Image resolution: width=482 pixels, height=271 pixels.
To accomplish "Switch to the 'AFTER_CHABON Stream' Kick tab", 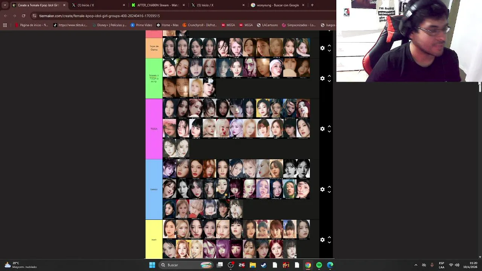I will [158, 5].
